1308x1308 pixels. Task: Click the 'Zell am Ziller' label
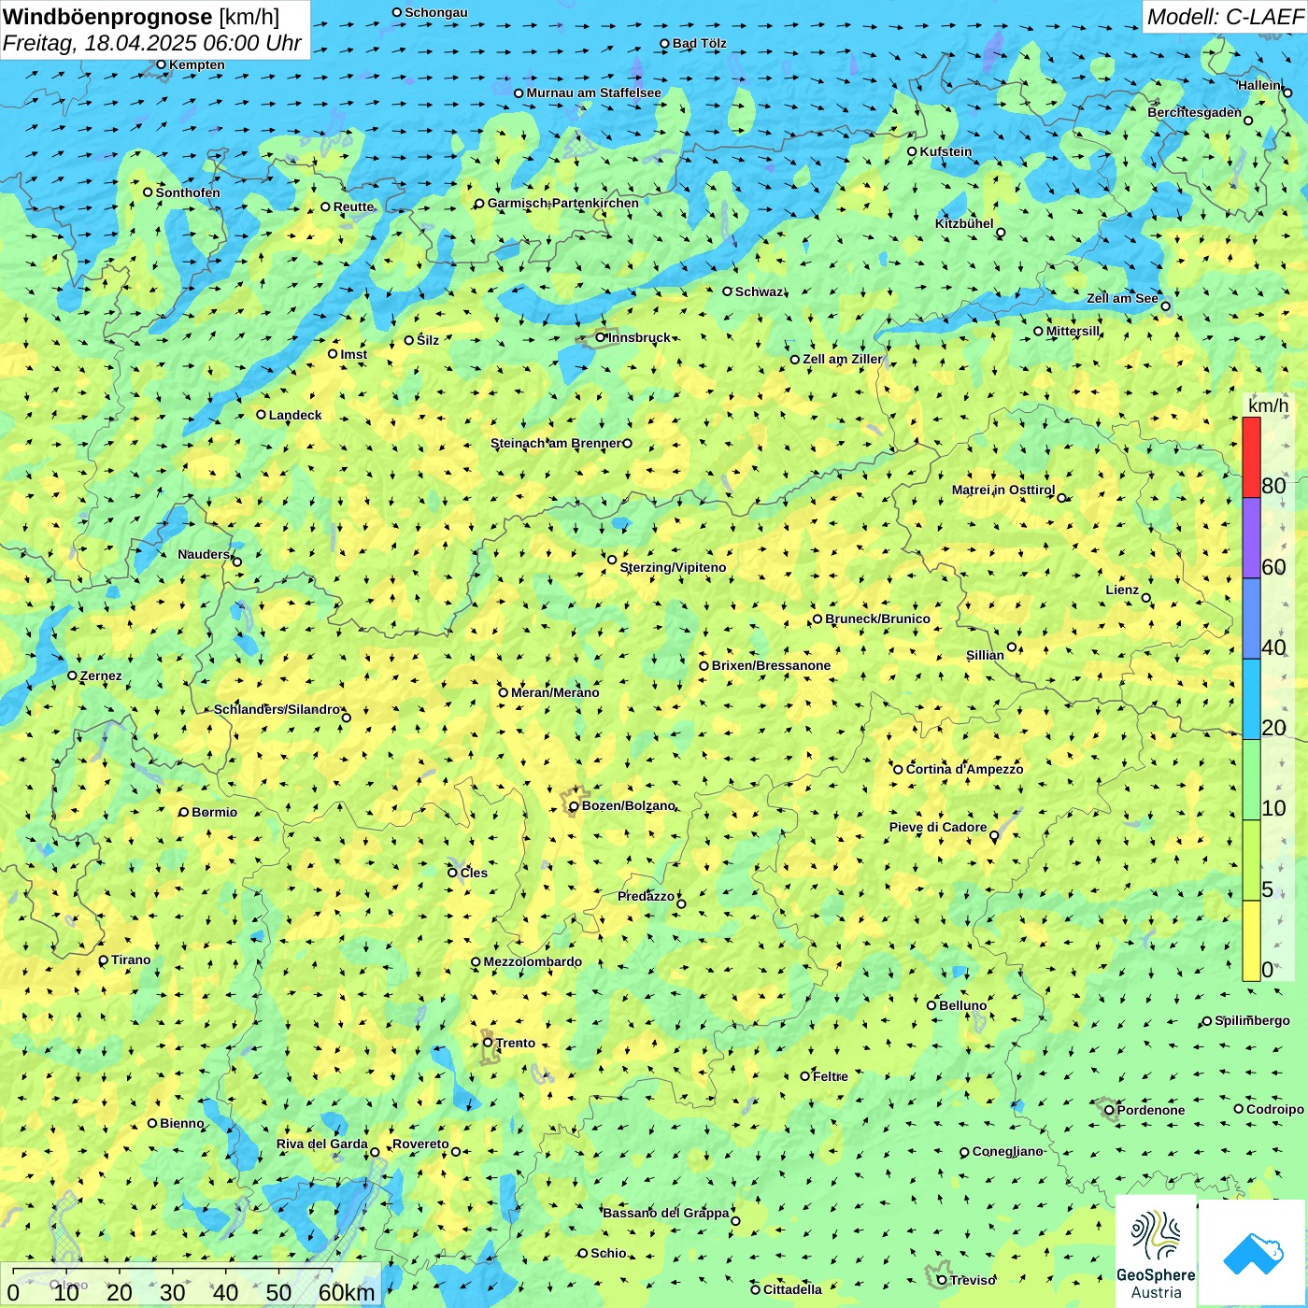click(842, 359)
